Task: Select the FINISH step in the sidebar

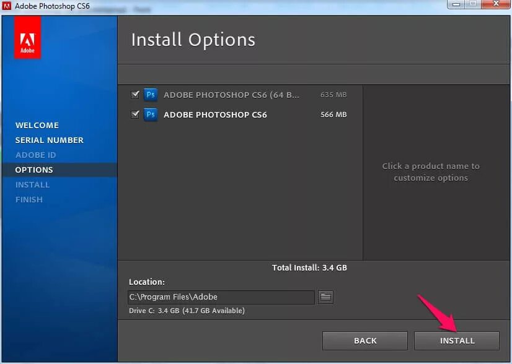Action: point(29,199)
